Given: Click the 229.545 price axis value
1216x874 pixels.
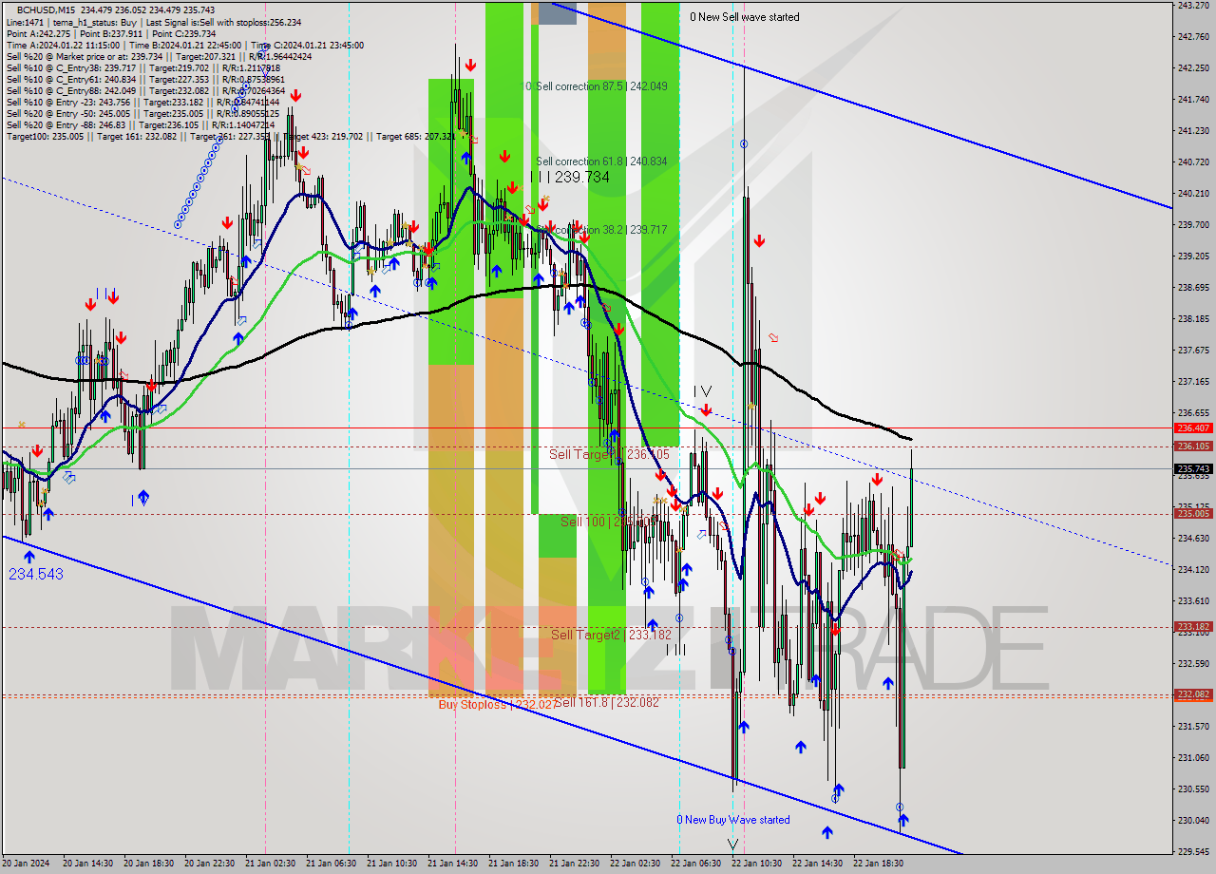Looking at the screenshot, I should 1193,851.
